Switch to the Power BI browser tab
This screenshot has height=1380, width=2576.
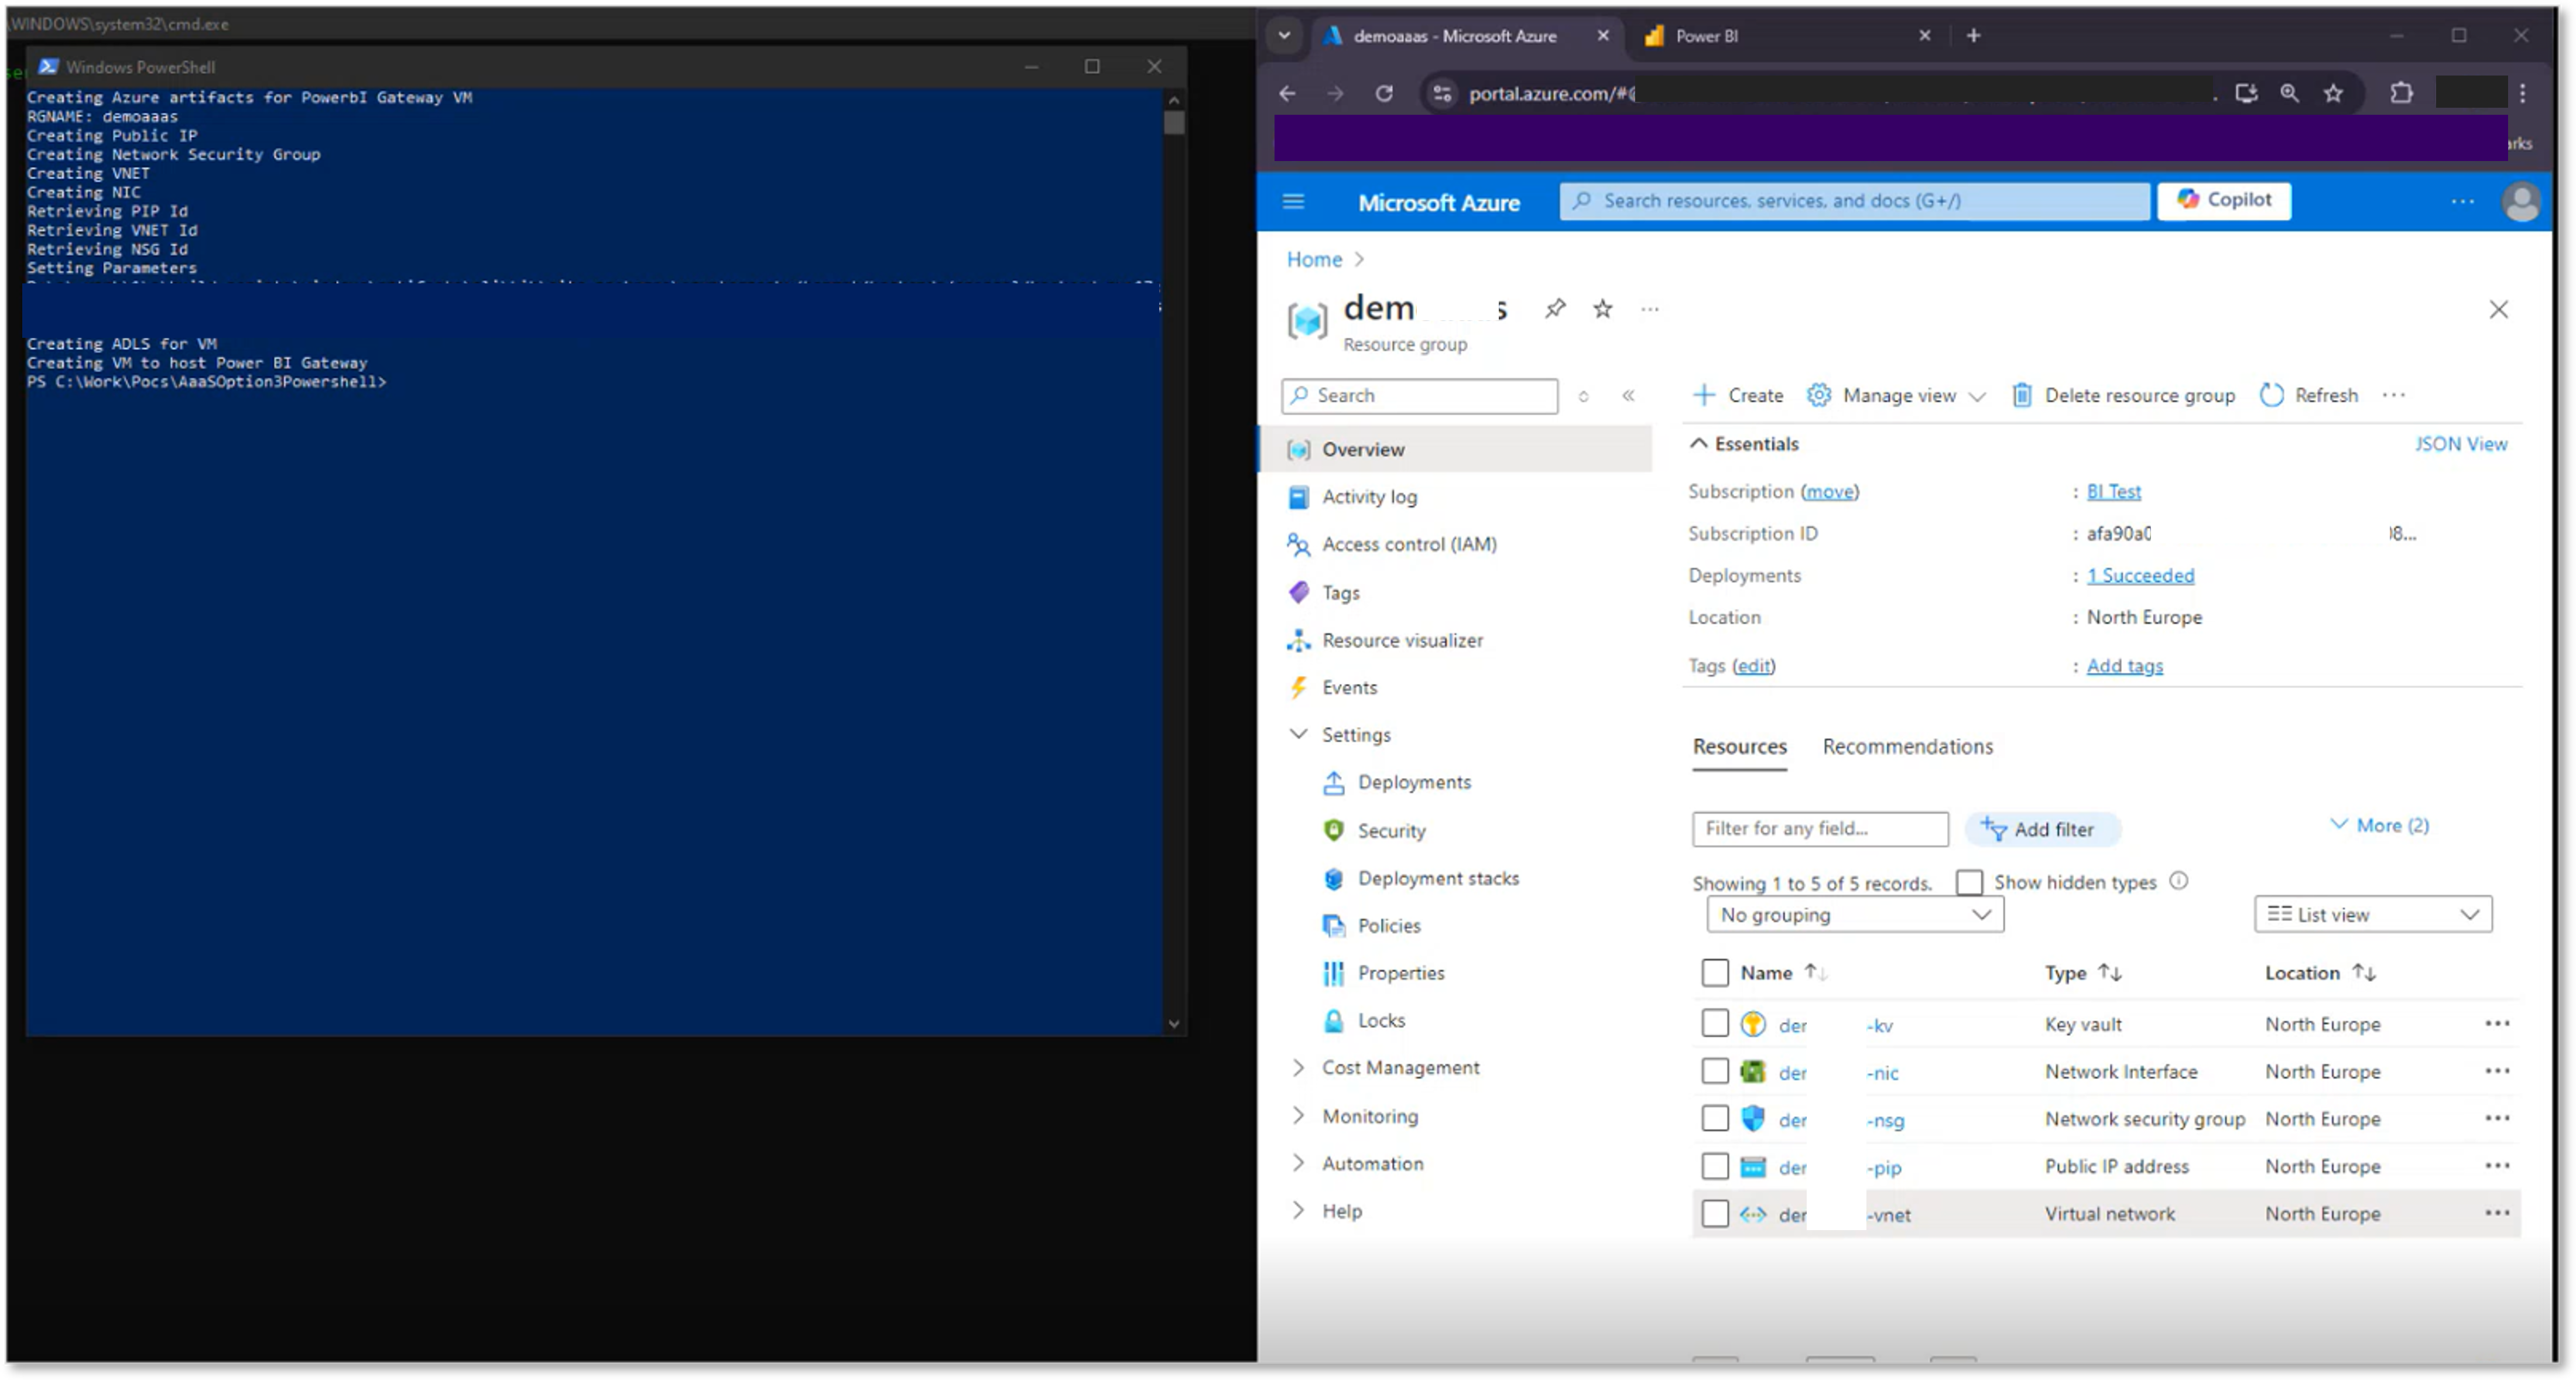click(x=1786, y=36)
